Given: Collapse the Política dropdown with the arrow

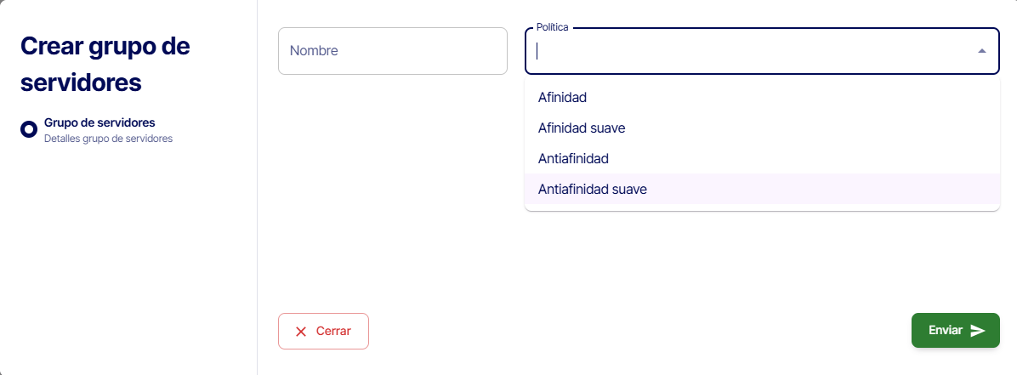Looking at the screenshot, I should click(x=982, y=51).
